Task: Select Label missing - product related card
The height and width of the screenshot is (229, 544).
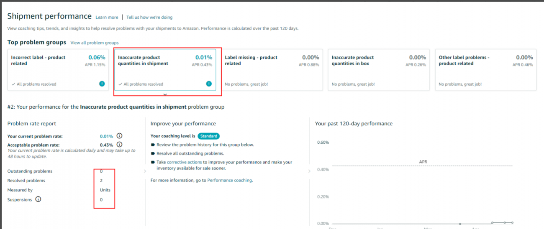Action: [x=272, y=70]
